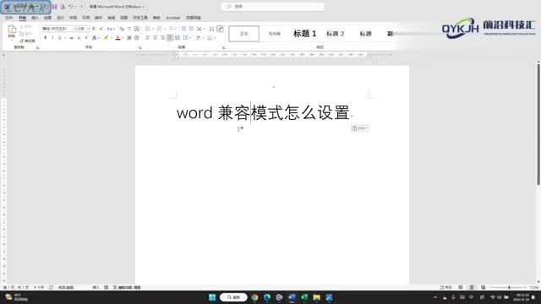Image resolution: width=541 pixels, height=304 pixels.
Task: Apply the No Spacing style
Action: click(x=274, y=34)
